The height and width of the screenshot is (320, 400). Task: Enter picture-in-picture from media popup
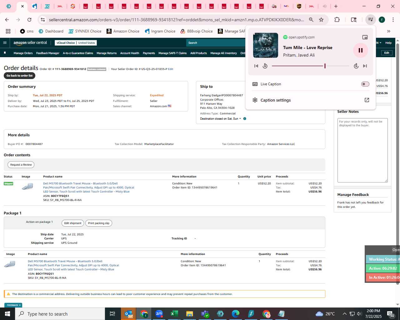365,37
